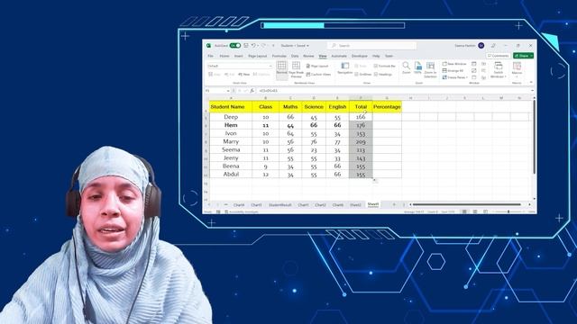577x324 pixels.
Task: Click the Insert Function fx icon
Action: [252, 91]
